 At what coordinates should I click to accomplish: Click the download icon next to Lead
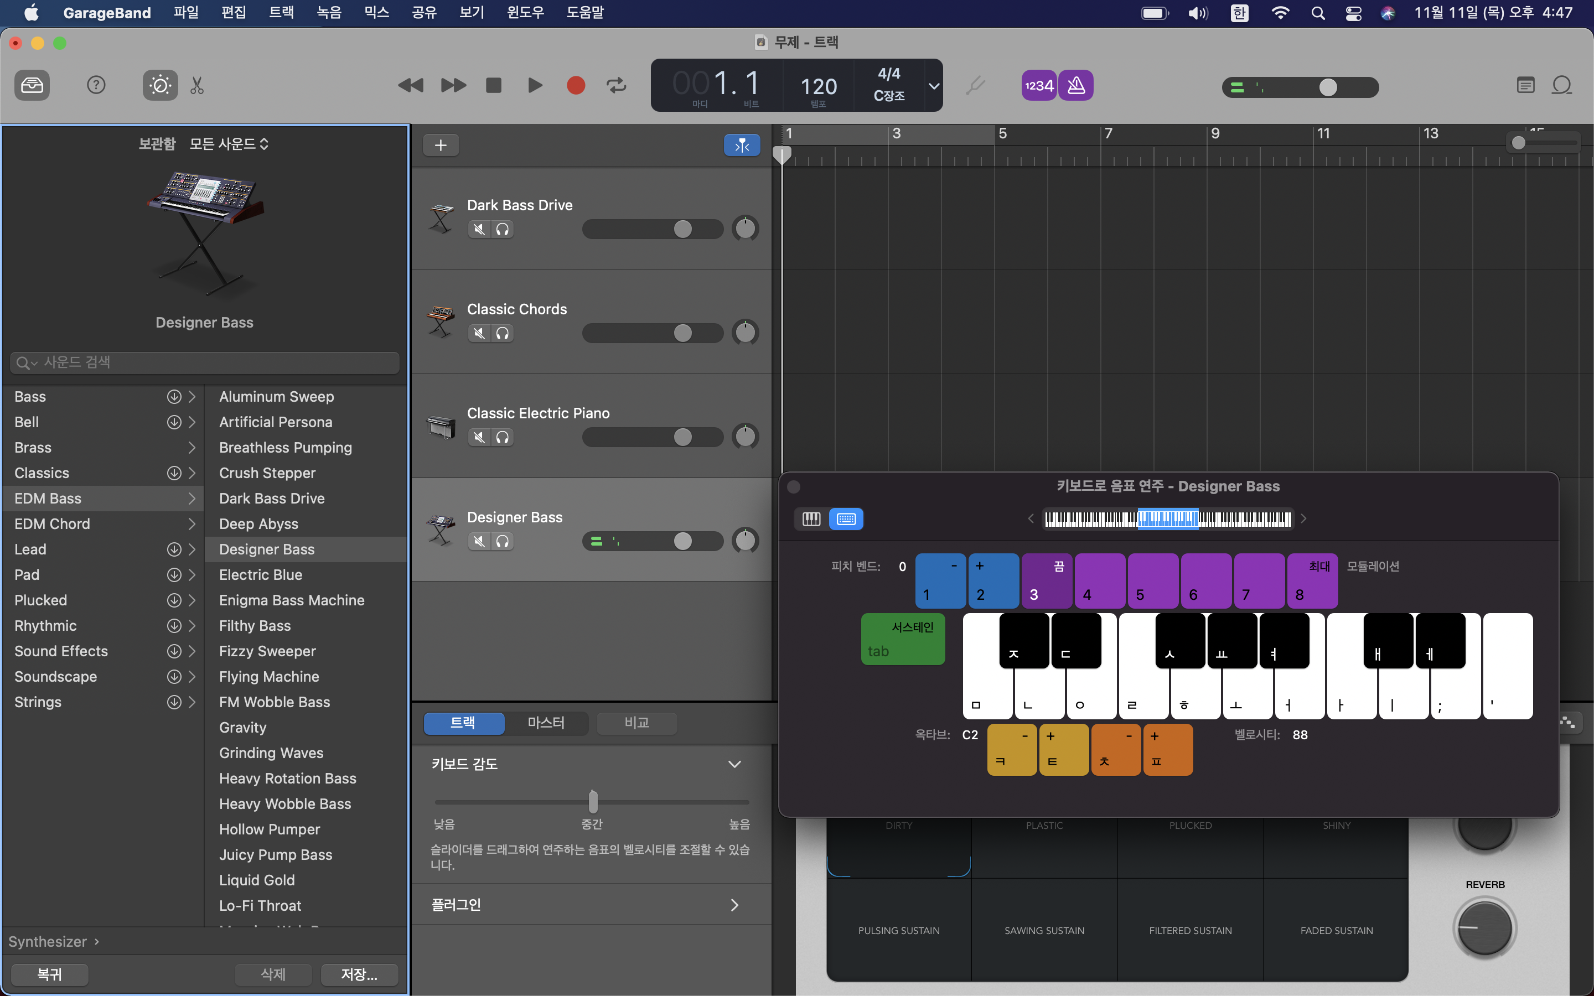coord(174,549)
